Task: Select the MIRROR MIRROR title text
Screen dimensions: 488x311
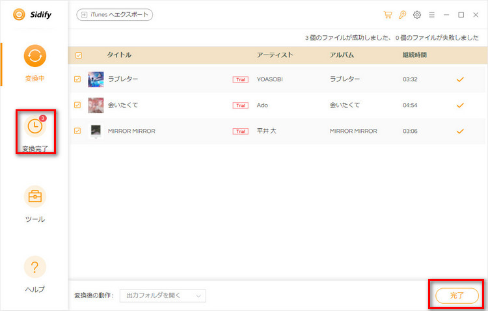Action: pos(131,131)
